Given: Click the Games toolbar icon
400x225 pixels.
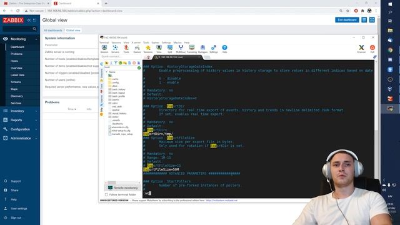Looking at the screenshot, I should (x=137, y=49).
